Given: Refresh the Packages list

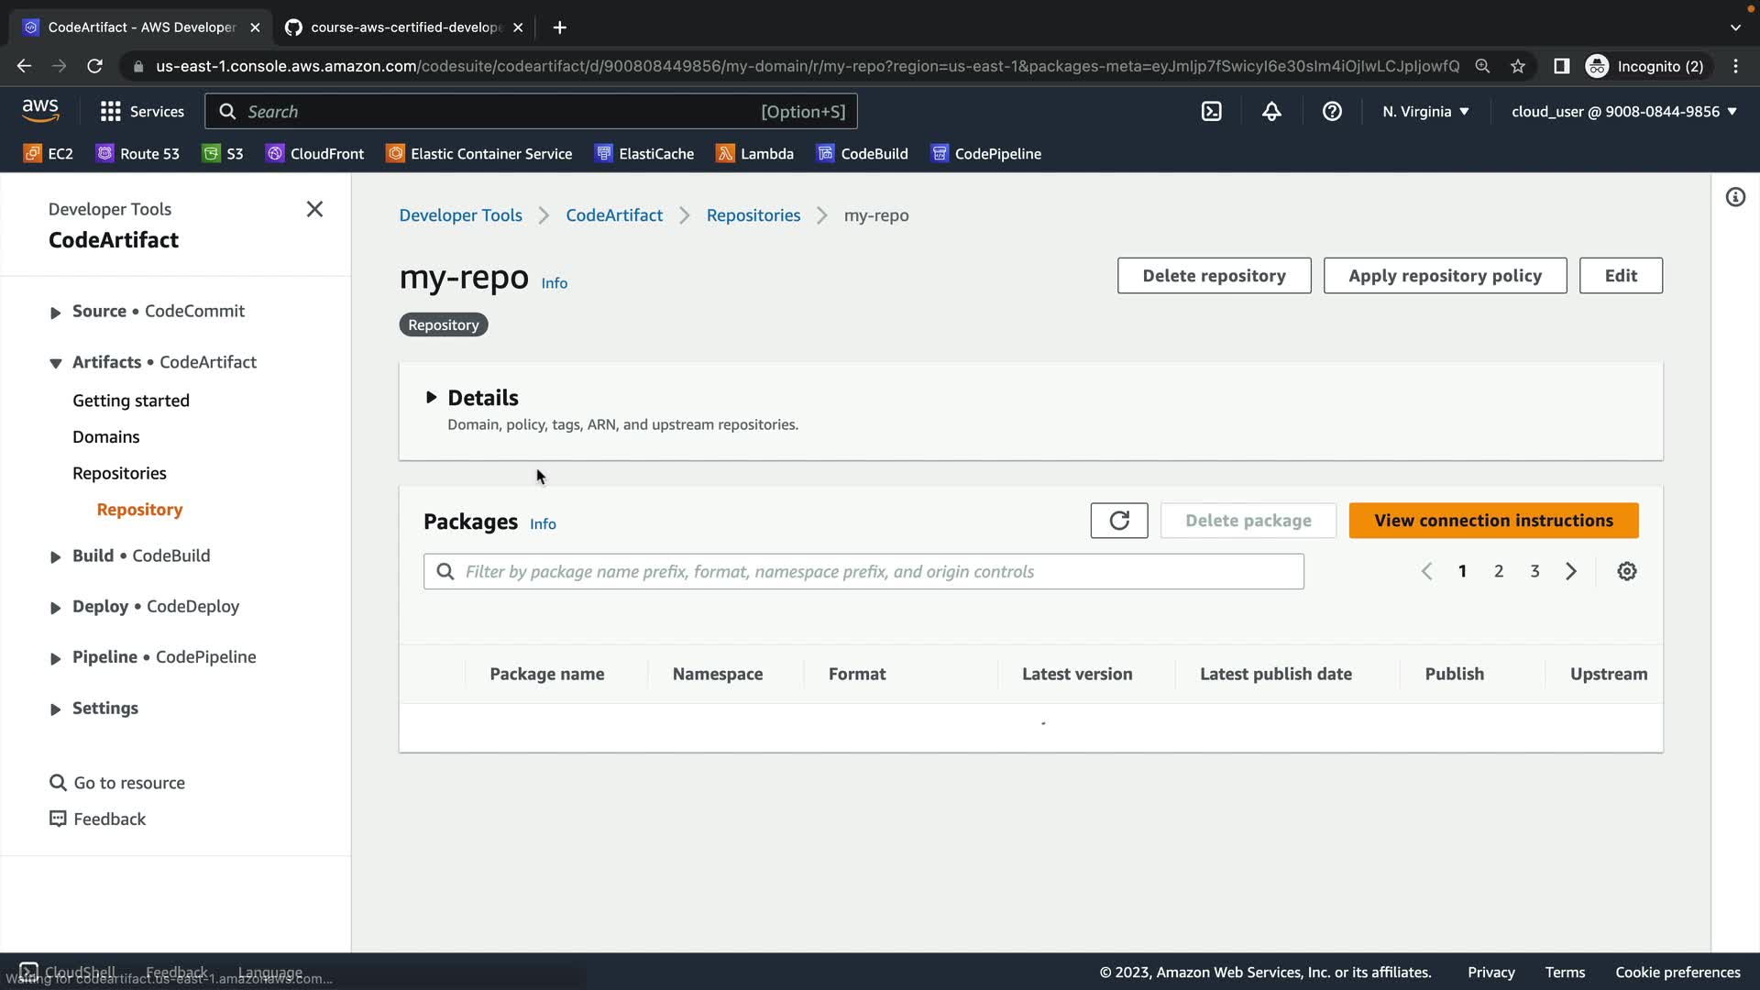Looking at the screenshot, I should coord(1118,521).
